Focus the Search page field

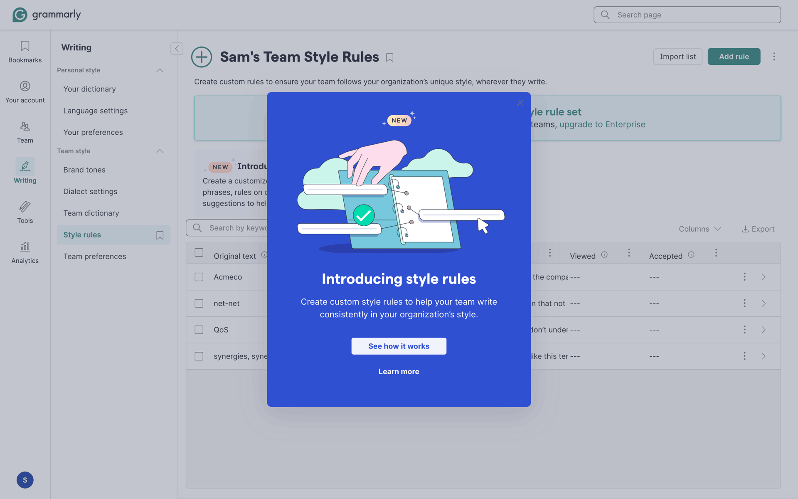[687, 15]
